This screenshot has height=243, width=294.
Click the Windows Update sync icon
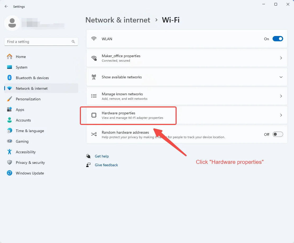(x=10, y=173)
